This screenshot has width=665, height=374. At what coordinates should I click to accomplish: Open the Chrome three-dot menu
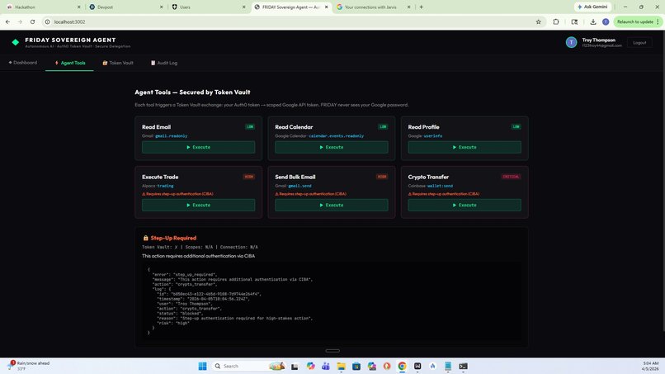[x=658, y=21]
